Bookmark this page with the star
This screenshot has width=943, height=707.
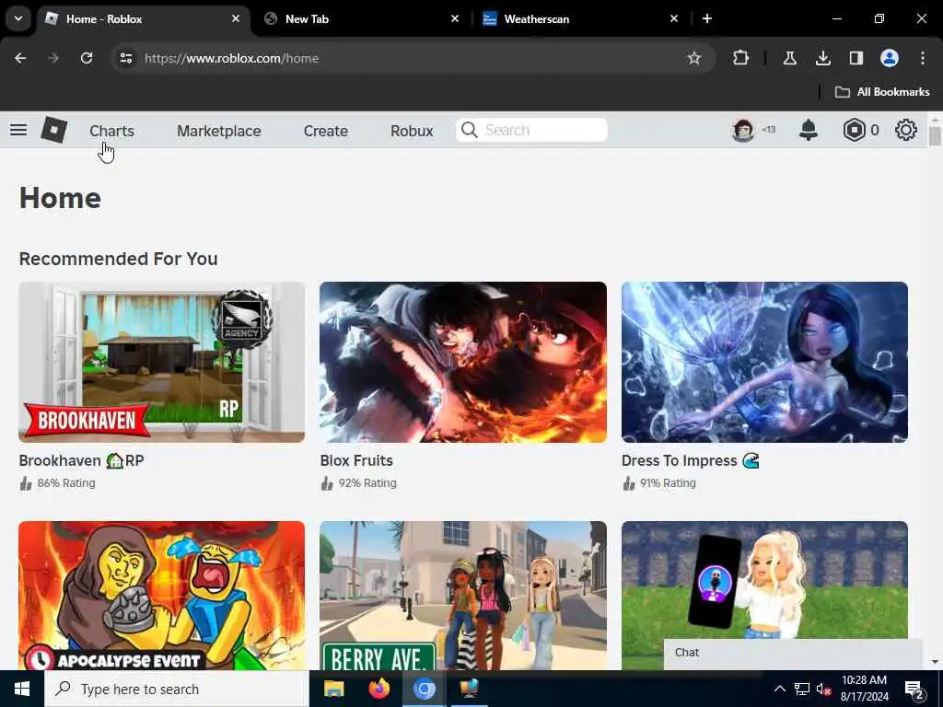point(694,58)
